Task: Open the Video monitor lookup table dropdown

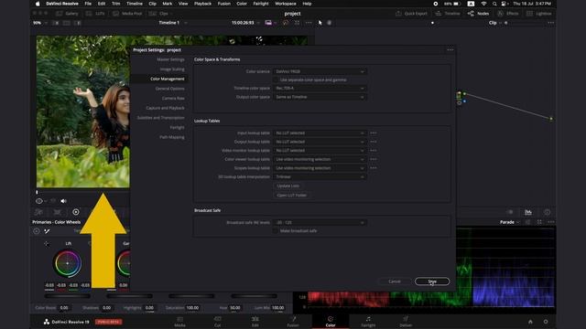Action: pos(320,150)
